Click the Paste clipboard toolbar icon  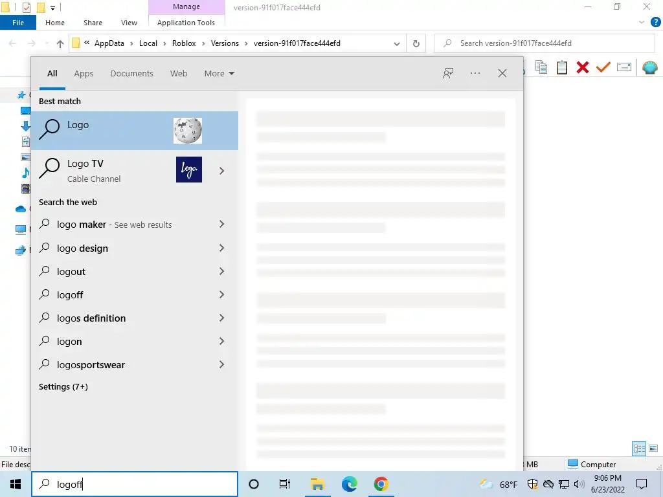click(562, 67)
